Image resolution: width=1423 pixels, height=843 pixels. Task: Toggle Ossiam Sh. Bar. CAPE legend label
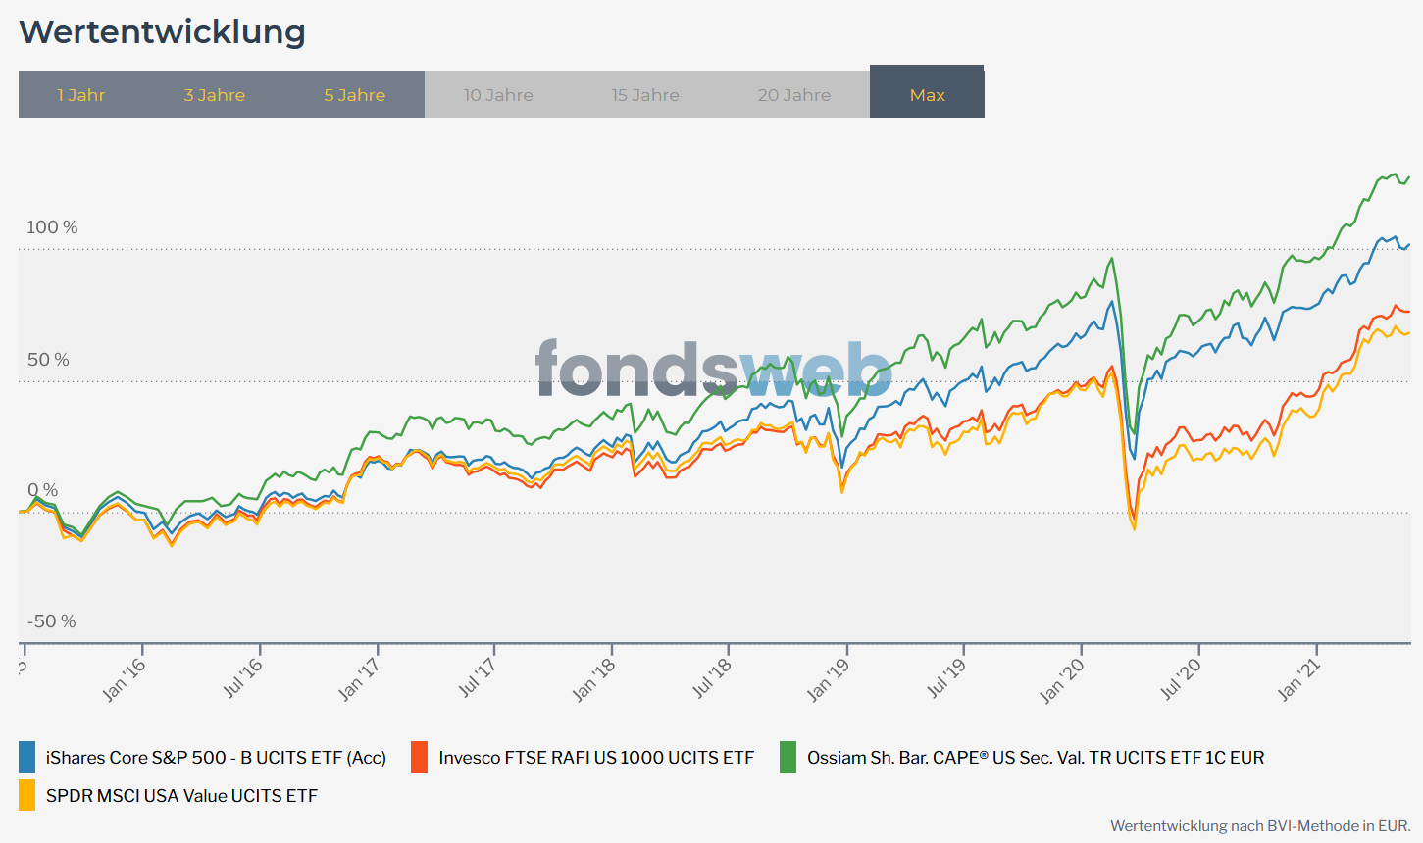[1036, 758]
